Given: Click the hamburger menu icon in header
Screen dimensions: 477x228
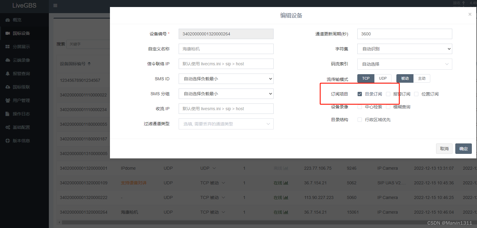Looking at the screenshot, I should point(55,5).
